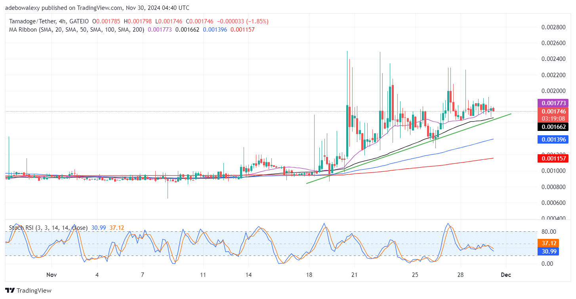Click the purple 0.001773 SMA 20 legend value
The height and width of the screenshot is (299, 576).
[x=160, y=30]
